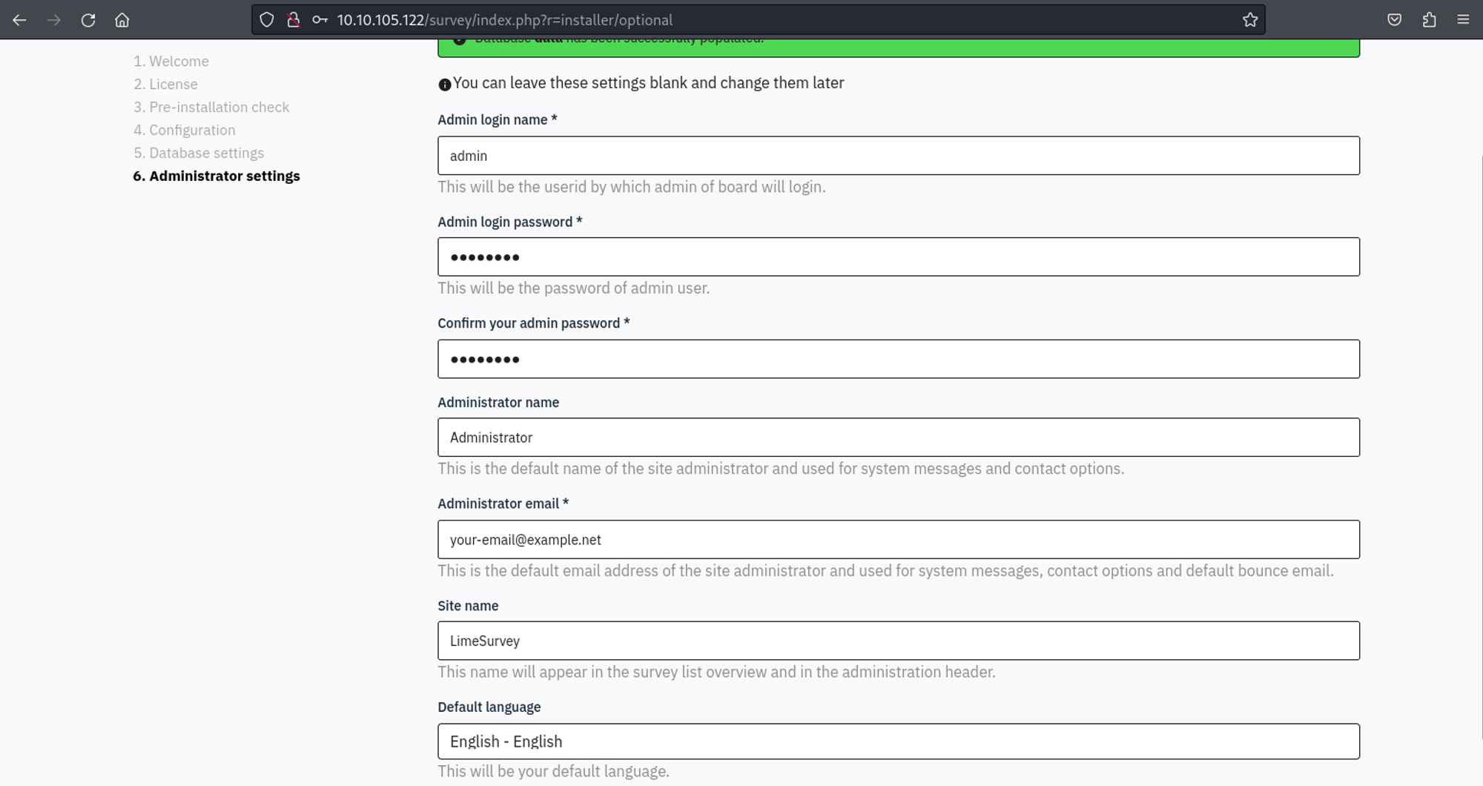Bookmark this page with the star

click(x=1250, y=20)
